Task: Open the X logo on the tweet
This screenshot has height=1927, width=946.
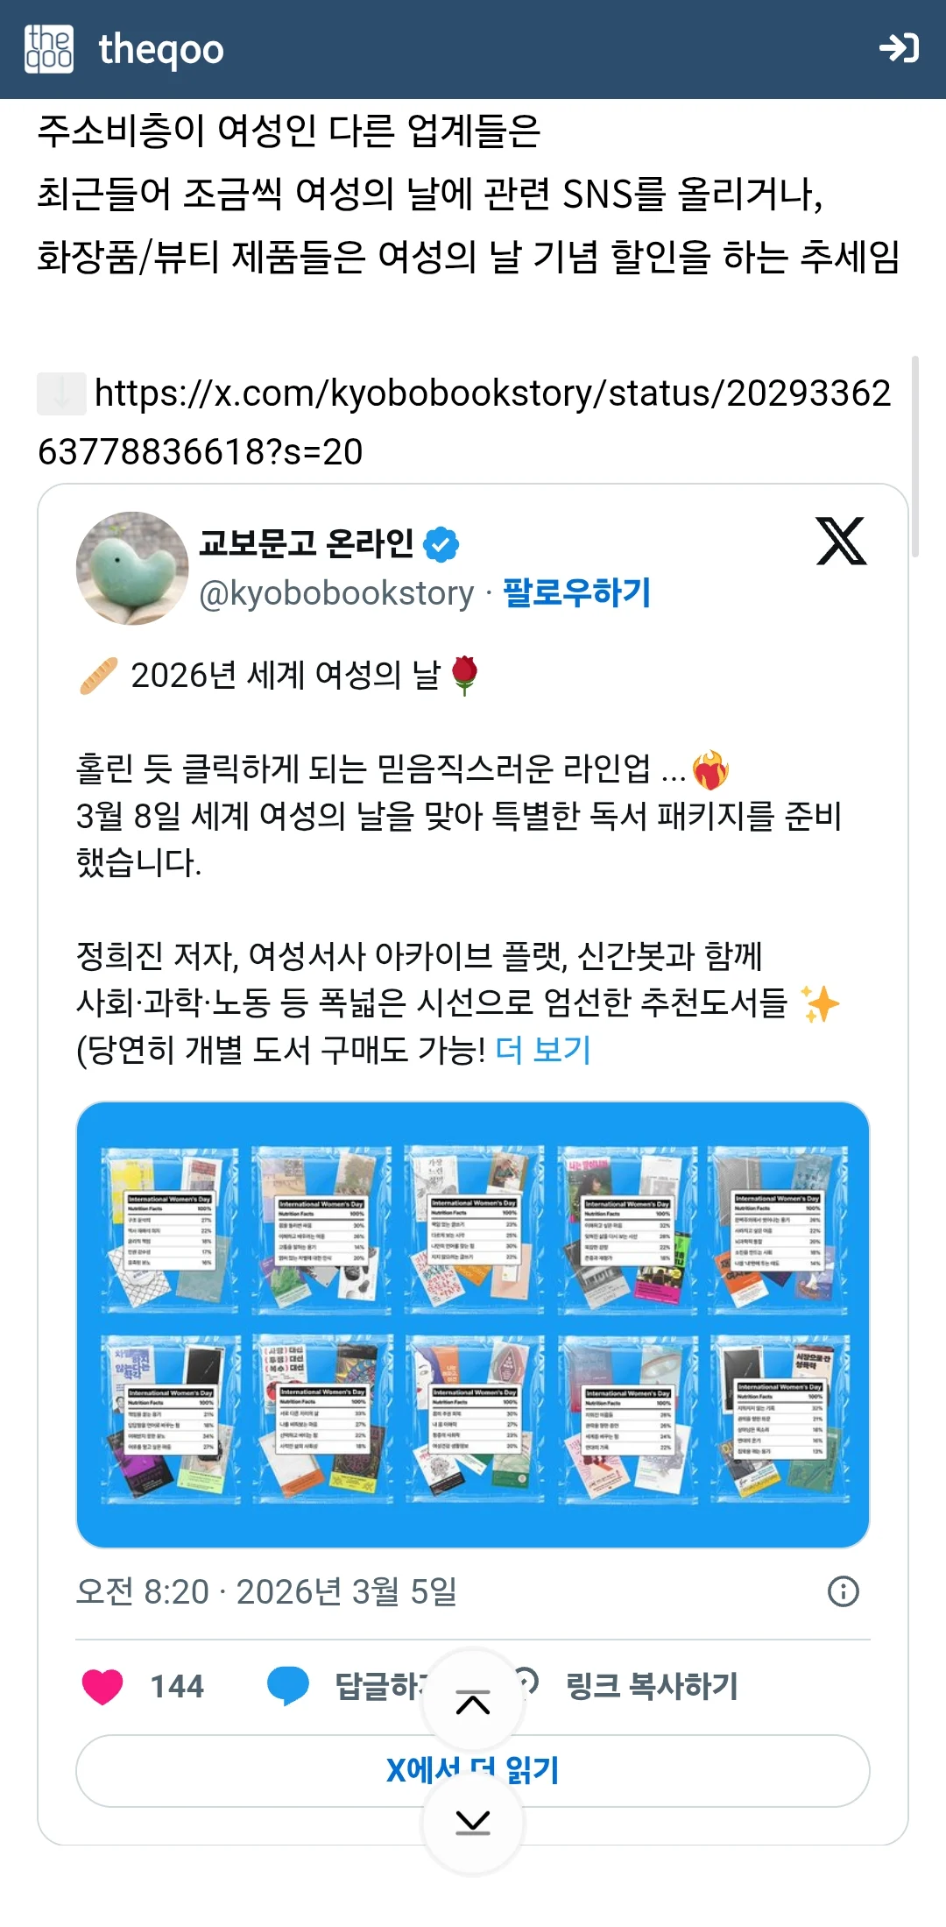Action: click(841, 541)
